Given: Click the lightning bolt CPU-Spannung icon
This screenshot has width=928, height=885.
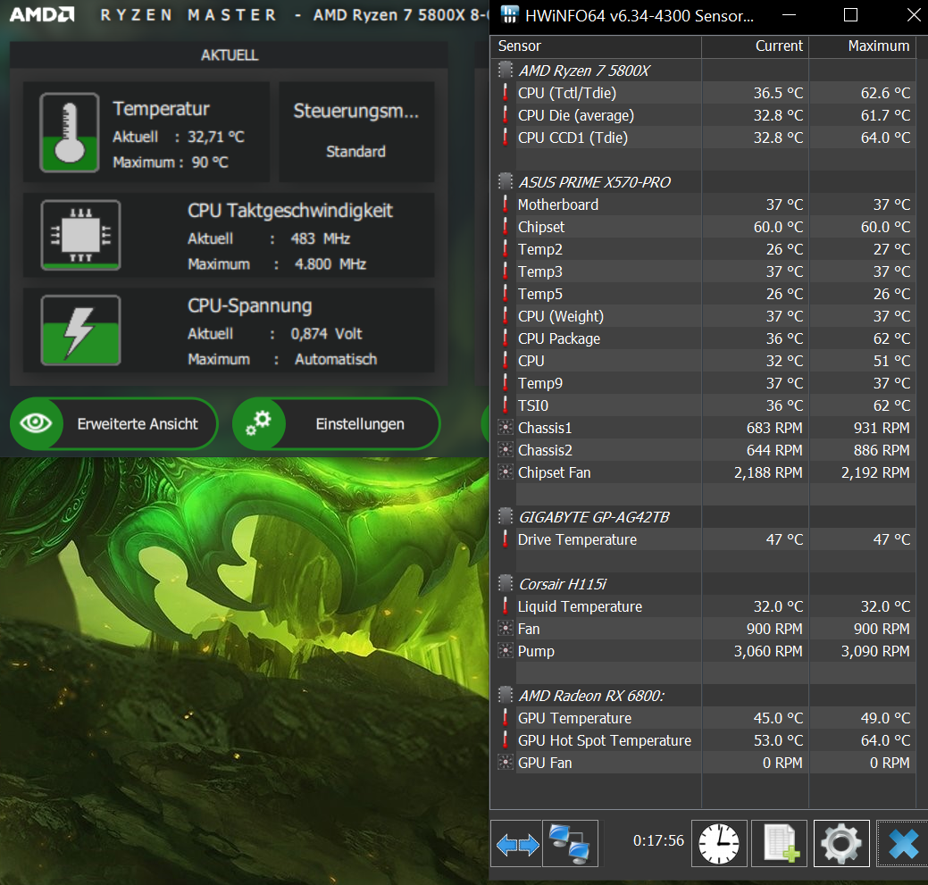Looking at the screenshot, I should [x=81, y=330].
